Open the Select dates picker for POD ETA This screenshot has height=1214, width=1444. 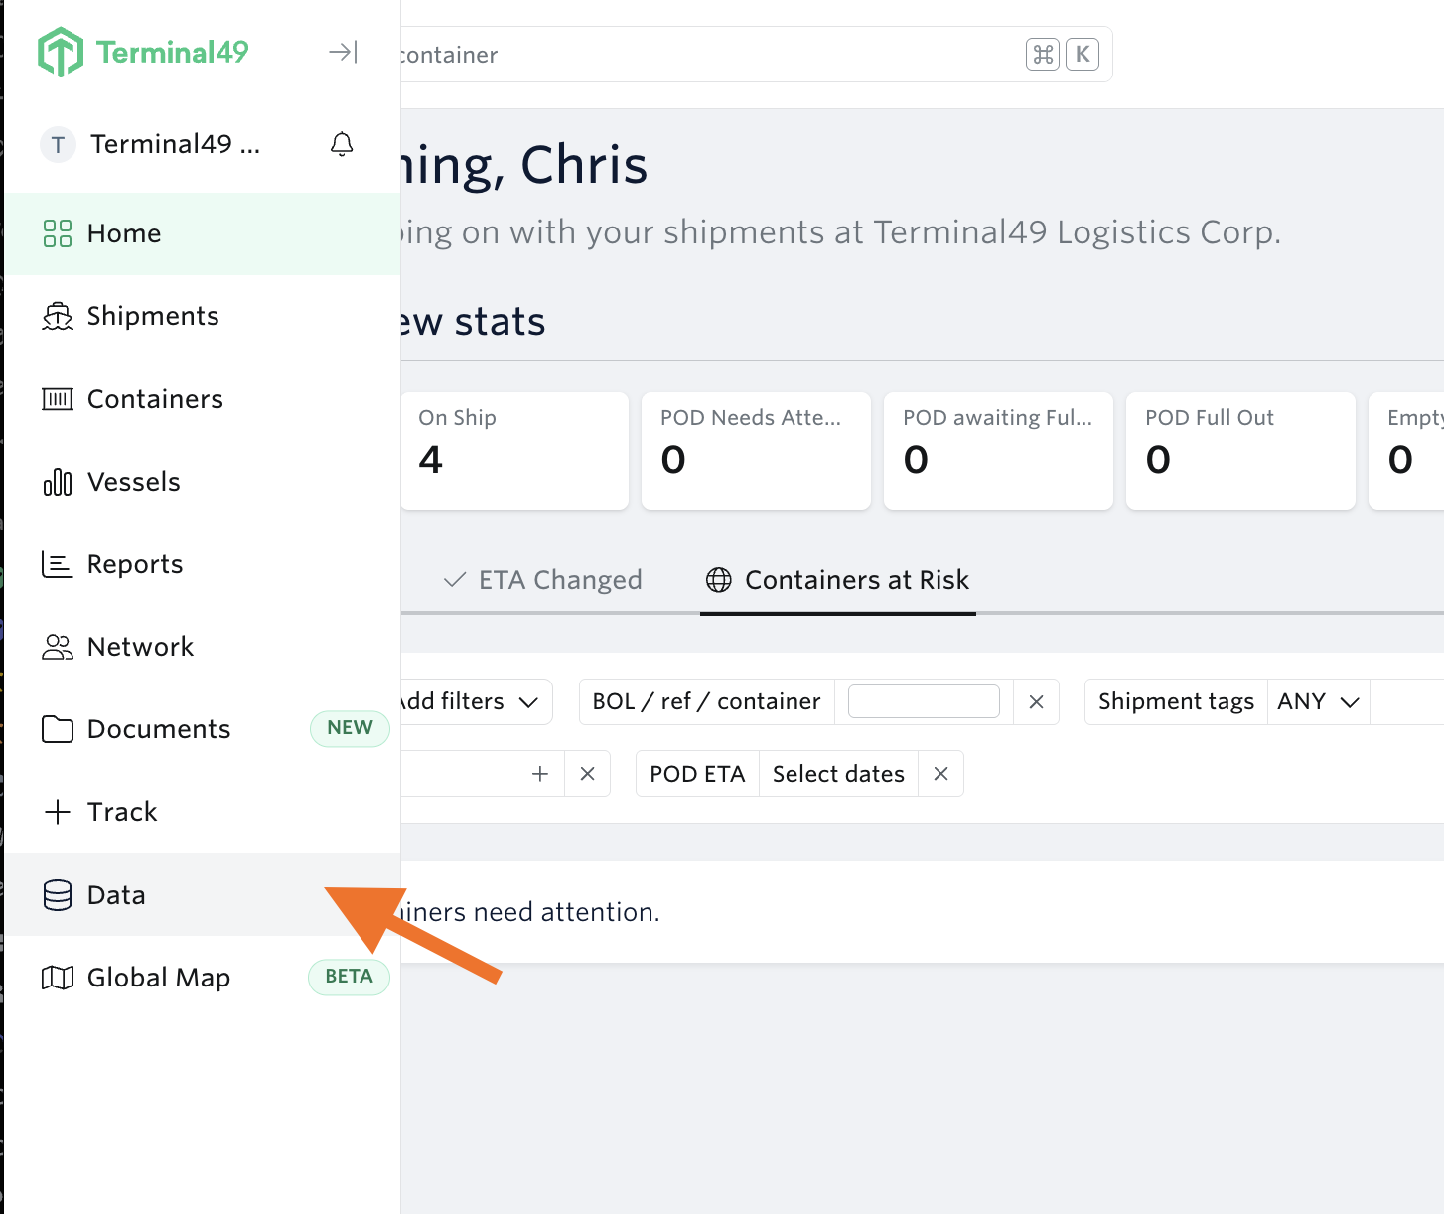coord(838,774)
